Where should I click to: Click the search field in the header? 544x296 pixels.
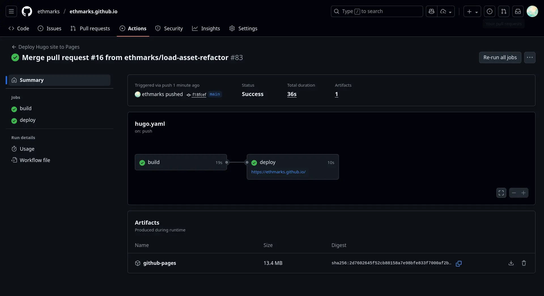[377, 11]
